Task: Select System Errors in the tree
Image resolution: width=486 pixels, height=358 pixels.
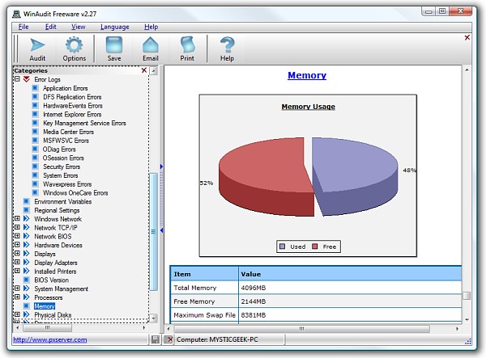Action: 61,175
